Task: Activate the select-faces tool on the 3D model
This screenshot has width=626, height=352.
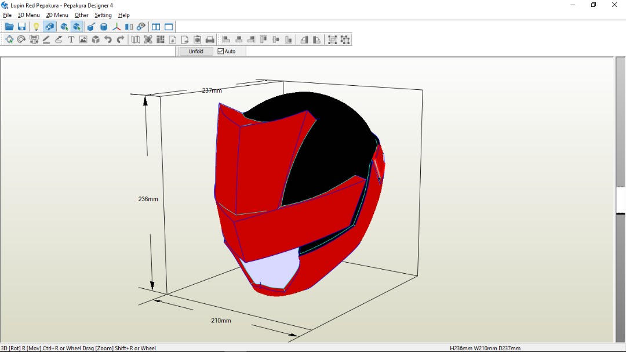Action: pyautogui.click(x=63, y=26)
